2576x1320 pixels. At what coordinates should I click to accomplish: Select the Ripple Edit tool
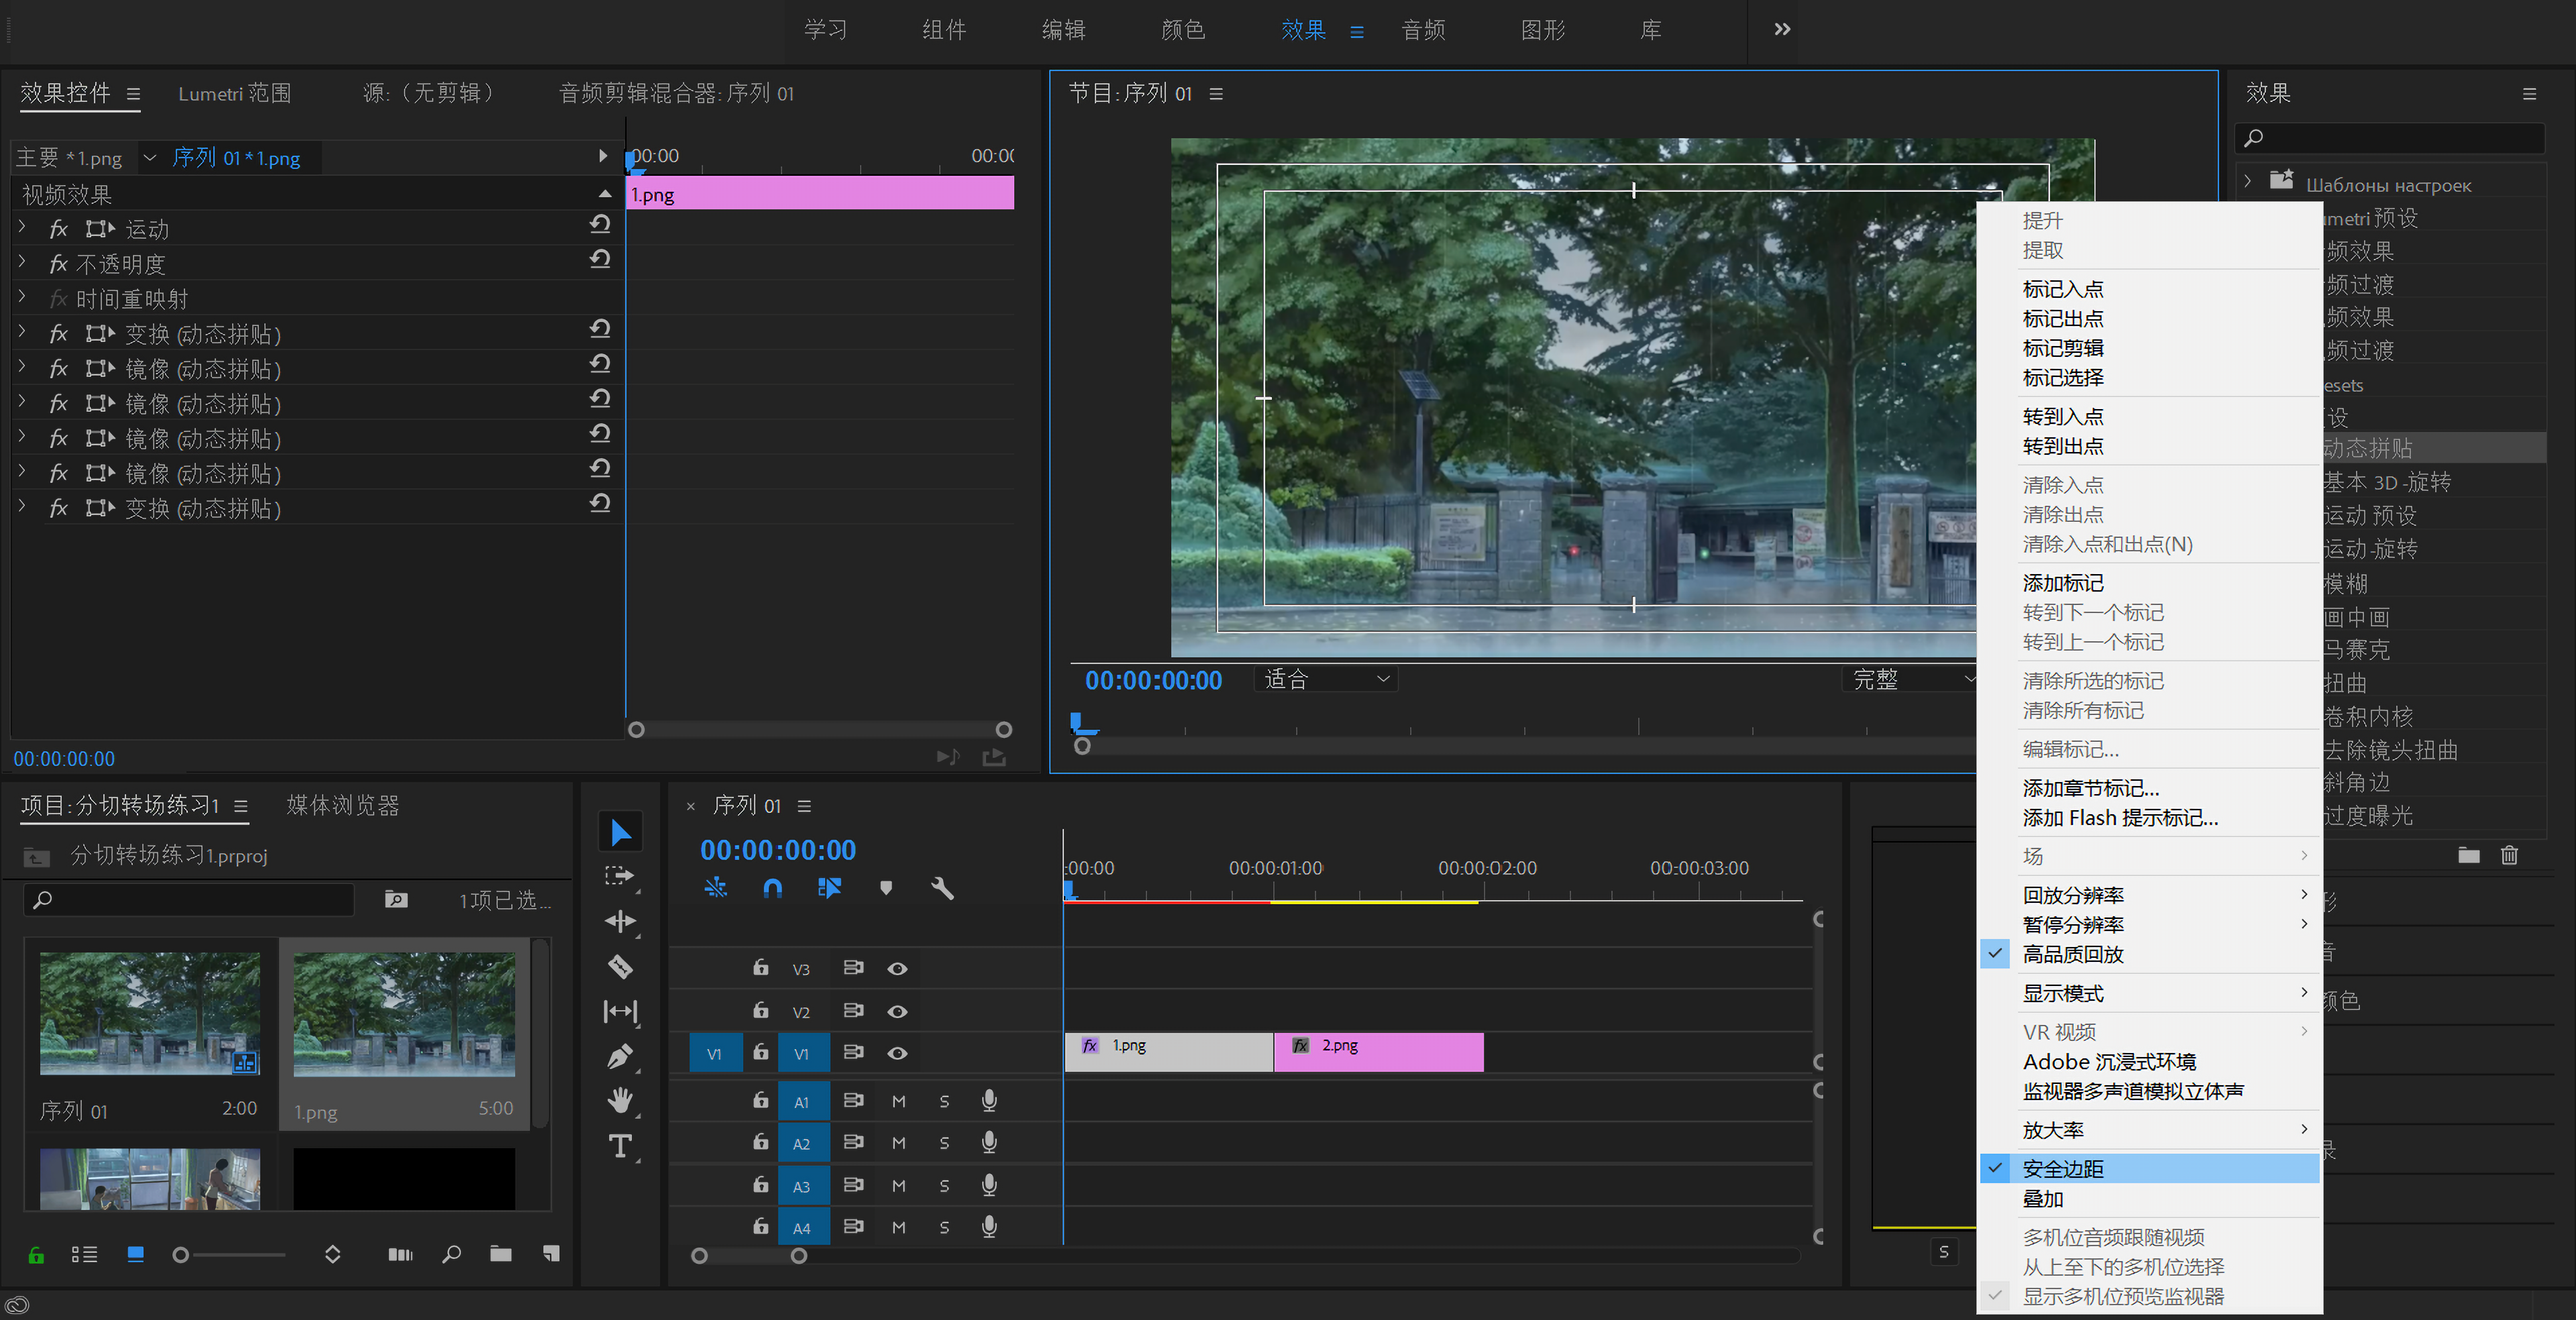pos(620,922)
